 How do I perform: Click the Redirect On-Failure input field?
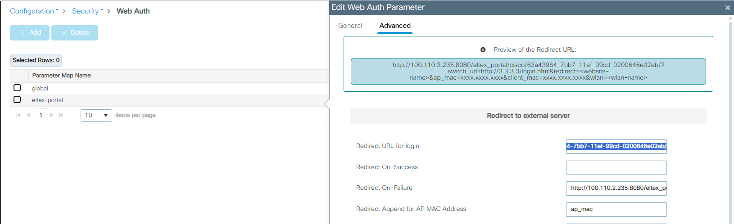coord(616,188)
